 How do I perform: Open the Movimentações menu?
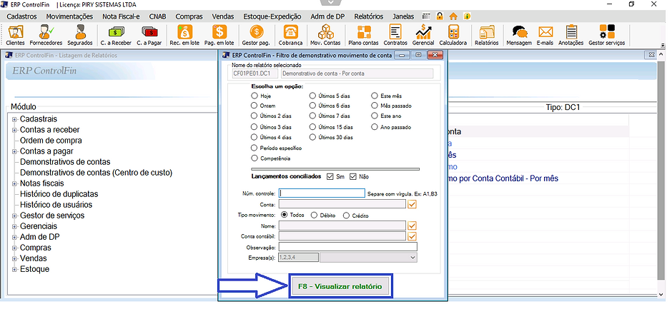pyautogui.click(x=69, y=16)
